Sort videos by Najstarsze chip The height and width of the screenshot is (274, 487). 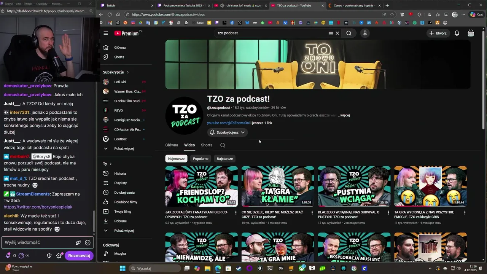tap(224, 159)
